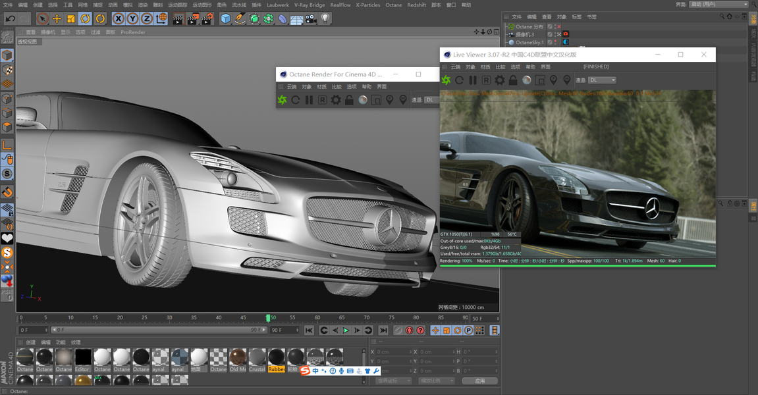Viewport: 758px width, 395px height.
Task: Toggle the Z axis lock
Action: 146,19
